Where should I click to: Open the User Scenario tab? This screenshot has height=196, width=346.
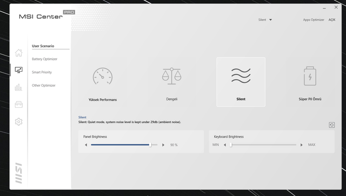(x=43, y=46)
